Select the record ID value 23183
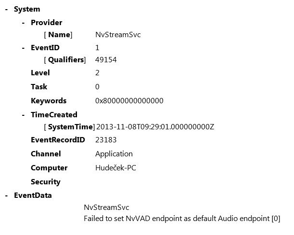Viewport: 294px width, 235px height. 106,140
